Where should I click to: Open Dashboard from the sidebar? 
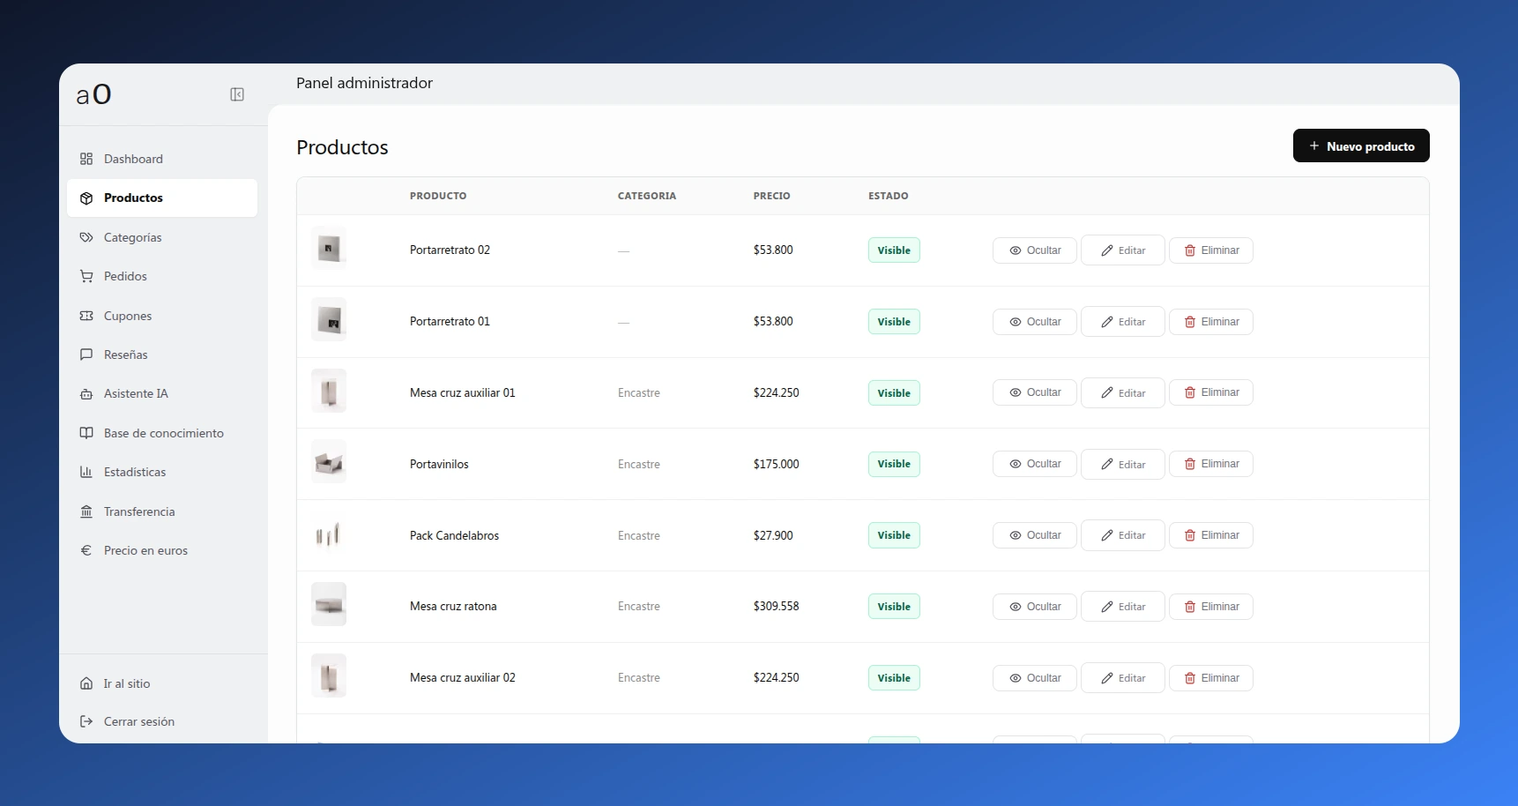162,159
